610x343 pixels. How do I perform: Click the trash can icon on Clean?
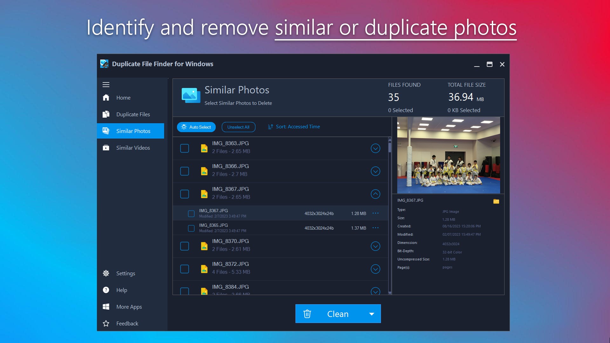(307, 314)
